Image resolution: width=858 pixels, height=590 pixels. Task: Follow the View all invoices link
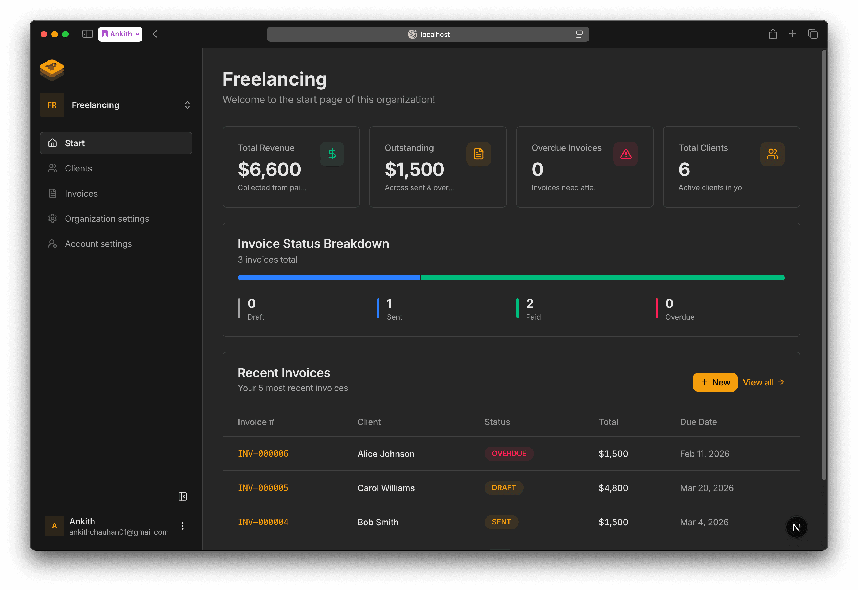click(x=763, y=382)
